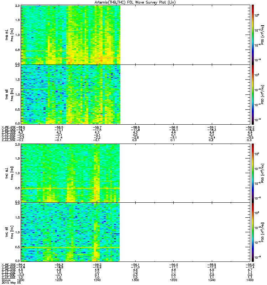The image size is (267, 285).
Task: Click the 2.0 frequency tick of the THC B-perpendicular panel
Action: (x=17, y=145)
